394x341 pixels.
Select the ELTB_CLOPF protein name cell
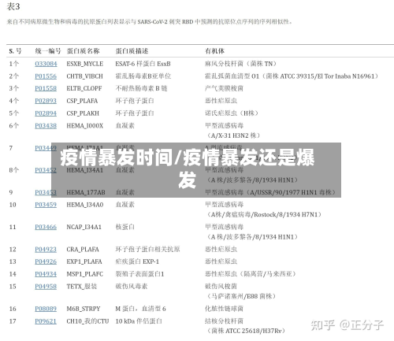[84, 88]
